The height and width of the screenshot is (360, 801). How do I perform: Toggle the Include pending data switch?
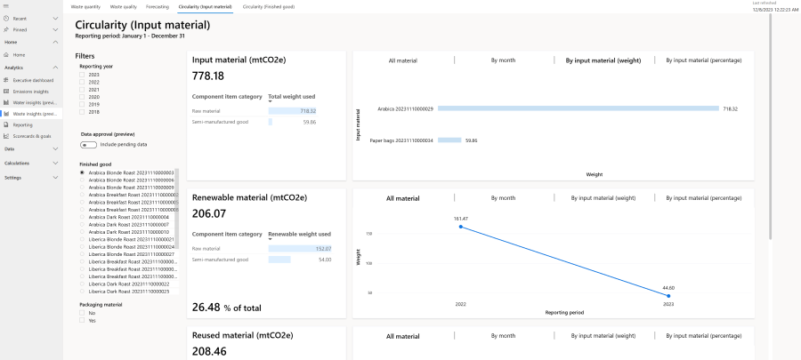[88, 144]
